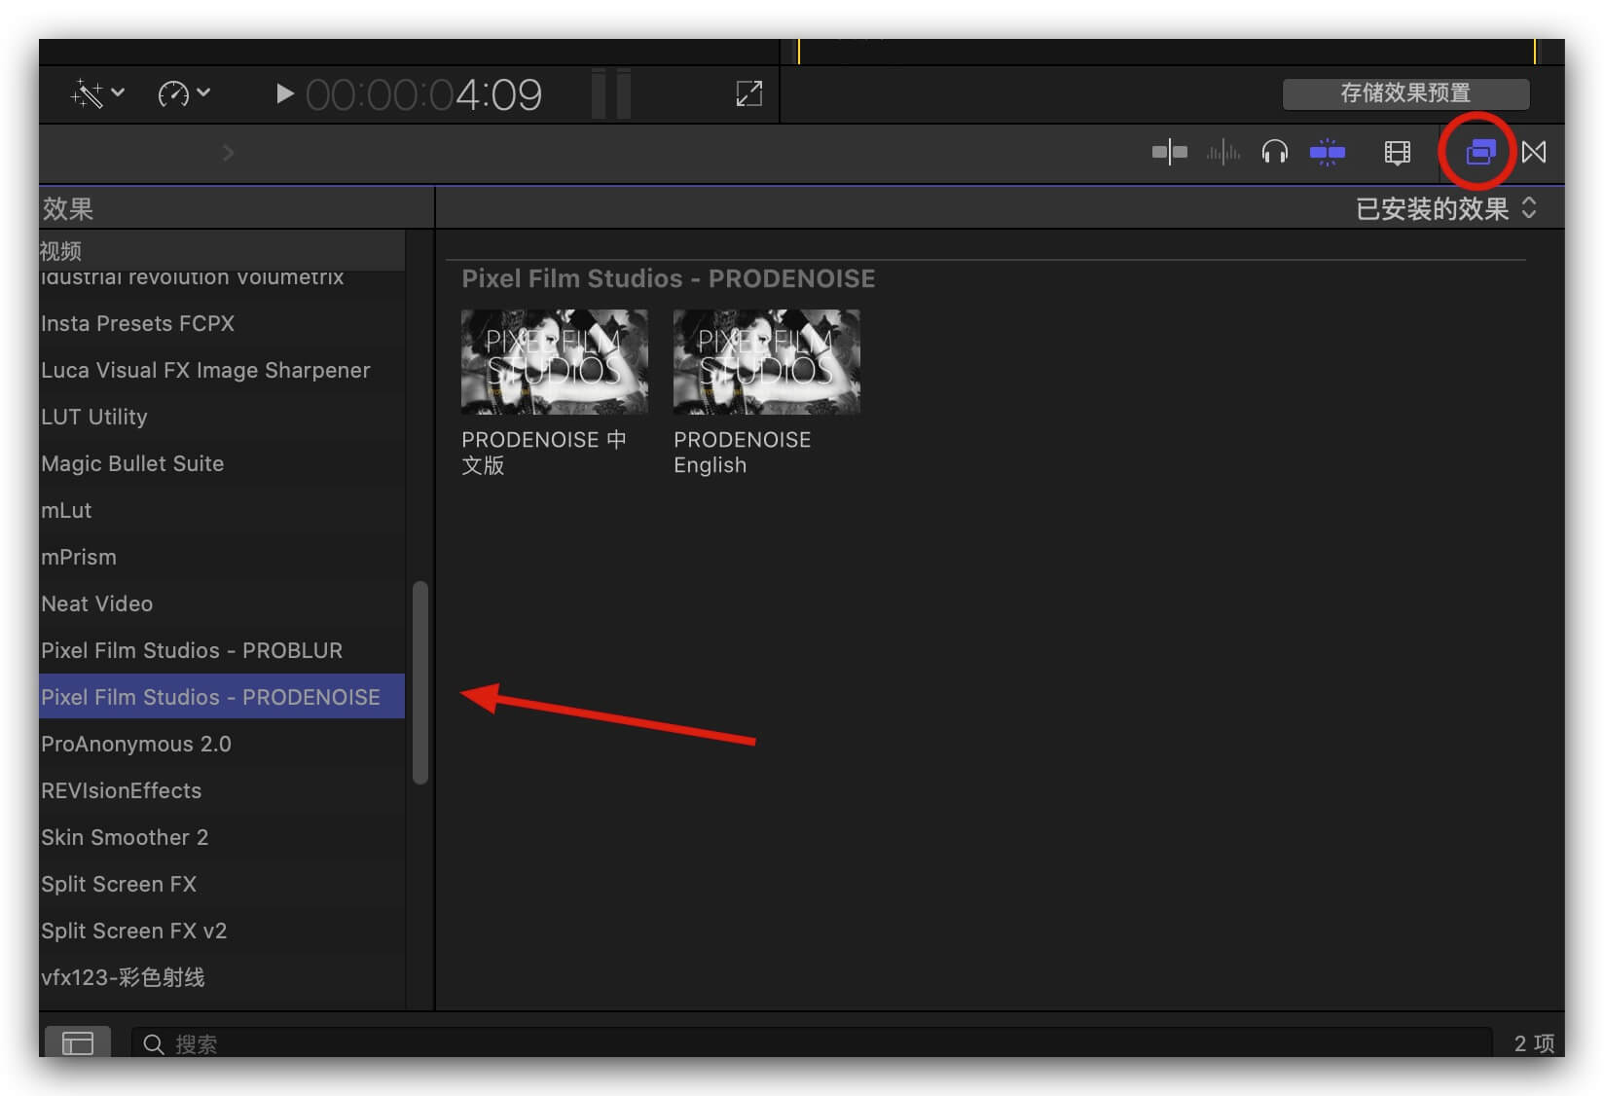Toggle audio skimming waveform icon
This screenshot has height=1096, width=1604.
(x=1222, y=152)
